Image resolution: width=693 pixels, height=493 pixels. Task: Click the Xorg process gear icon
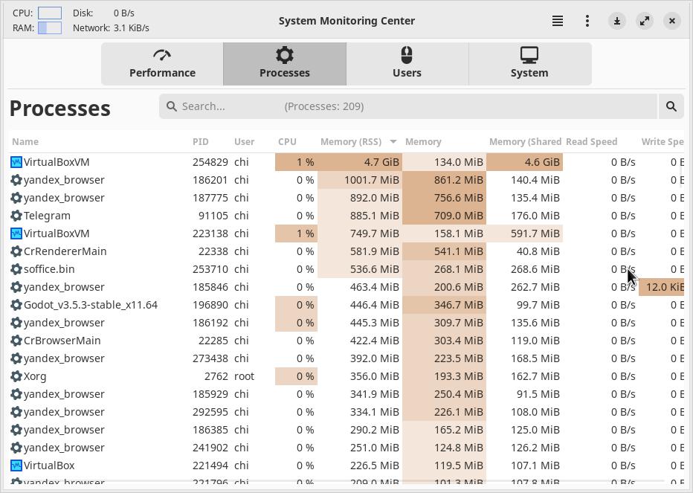[x=16, y=376]
